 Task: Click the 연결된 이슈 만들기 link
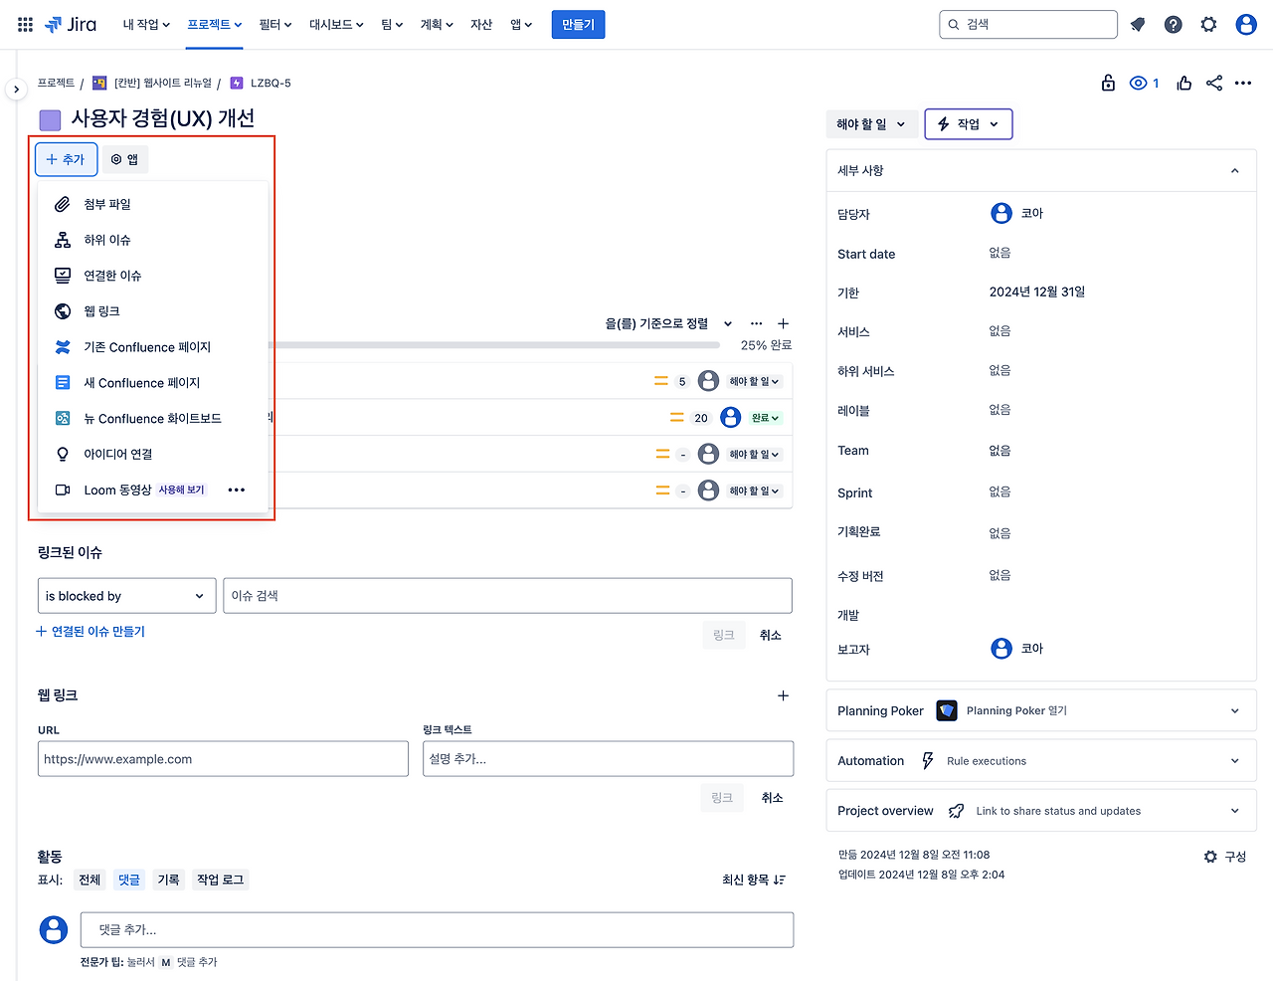click(91, 631)
